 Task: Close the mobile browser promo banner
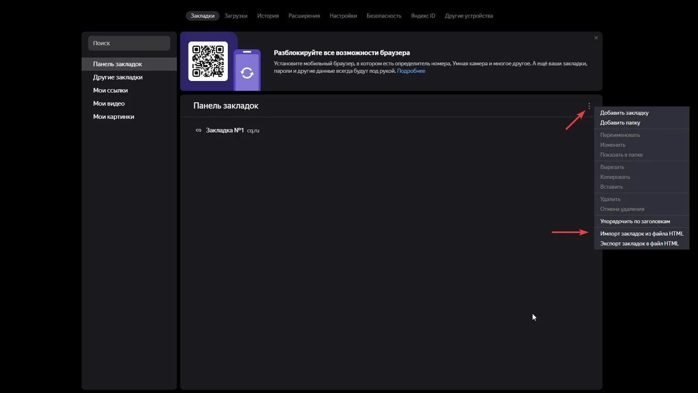[596, 38]
